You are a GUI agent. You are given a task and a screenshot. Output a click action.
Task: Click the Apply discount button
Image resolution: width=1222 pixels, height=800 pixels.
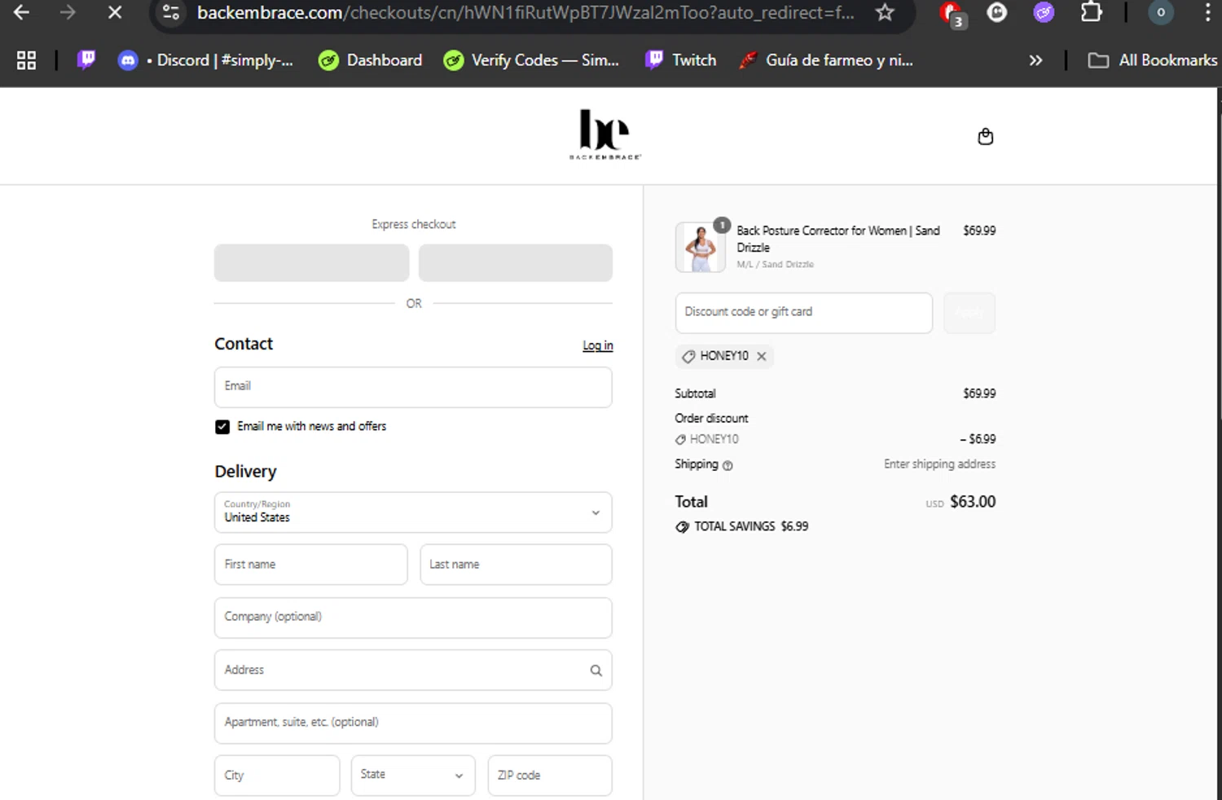click(x=969, y=313)
